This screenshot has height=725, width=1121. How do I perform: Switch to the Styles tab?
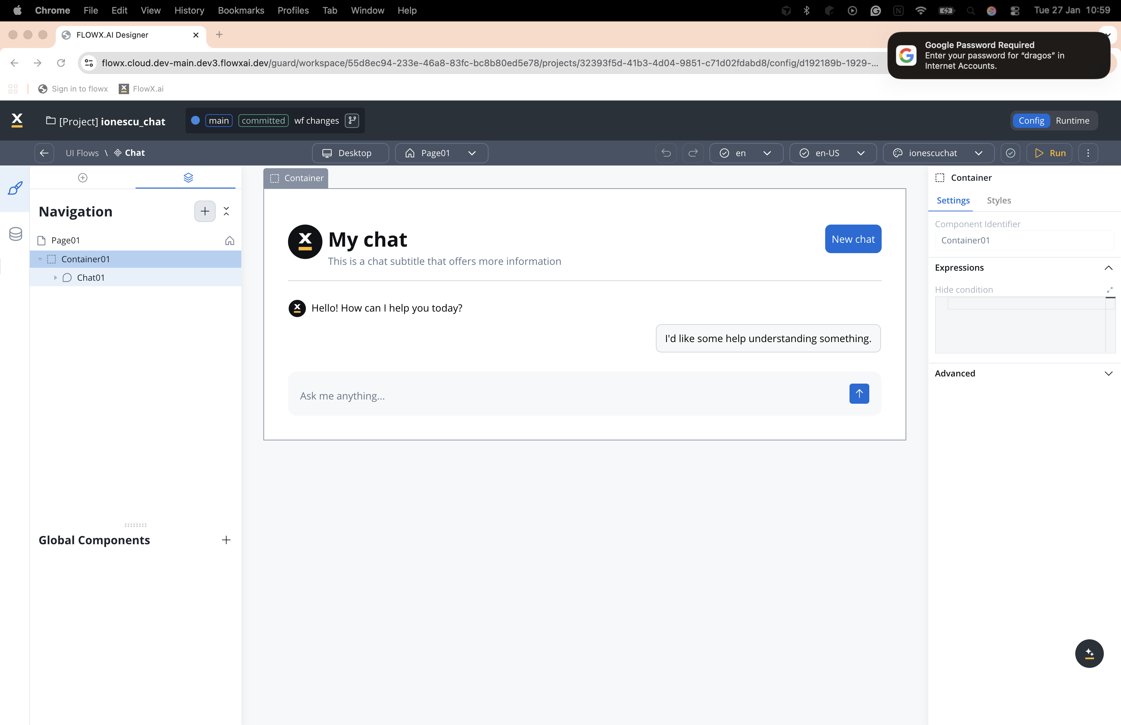point(999,201)
